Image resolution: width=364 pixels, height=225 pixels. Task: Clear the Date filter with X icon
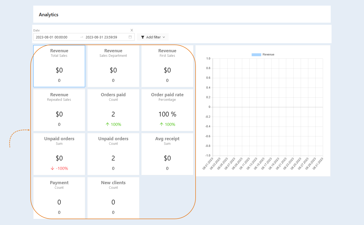(132, 30)
